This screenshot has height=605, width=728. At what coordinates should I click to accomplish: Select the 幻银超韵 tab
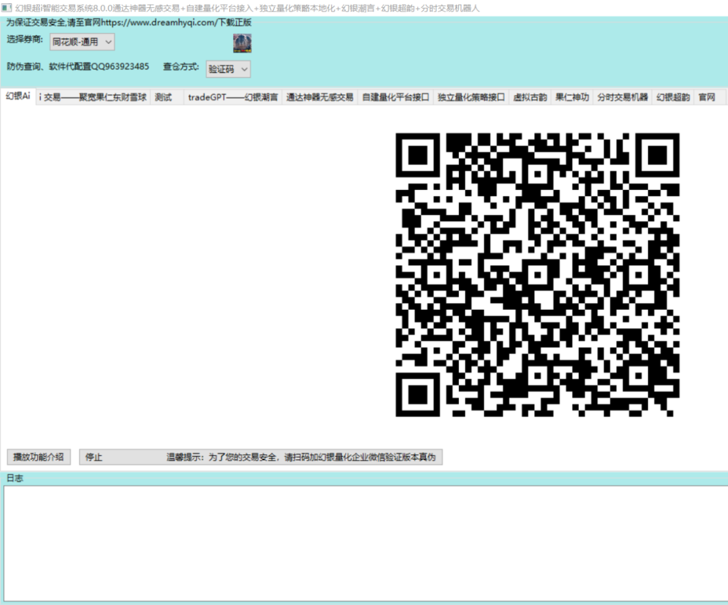point(673,97)
